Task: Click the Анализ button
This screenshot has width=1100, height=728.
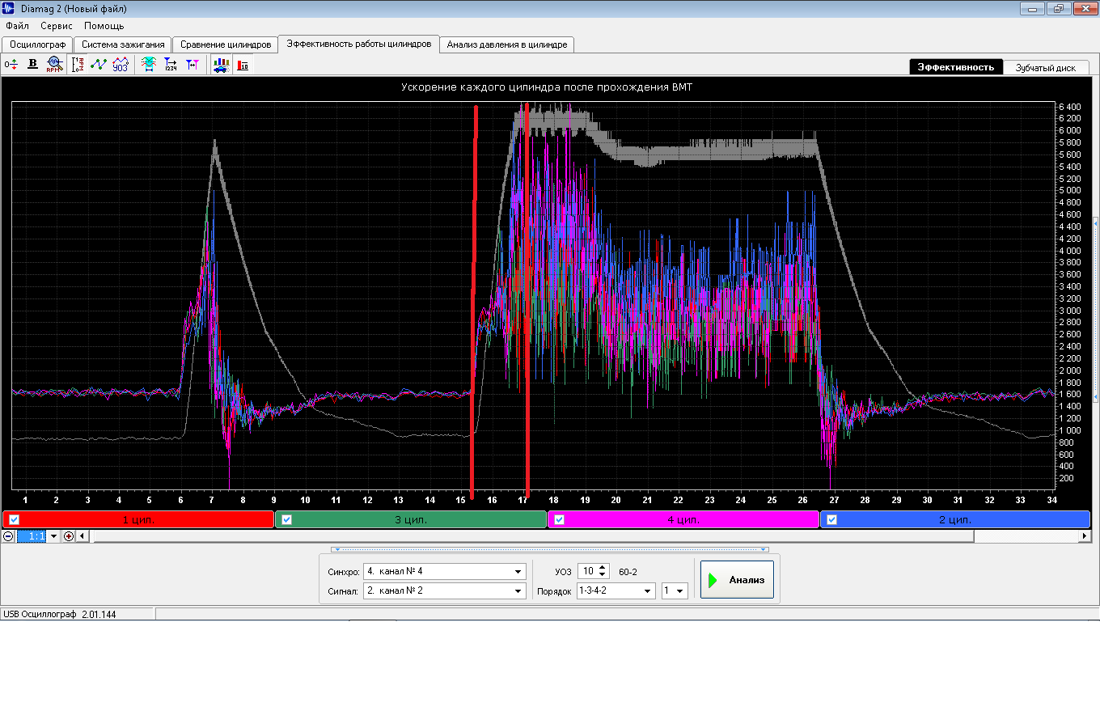Action: [x=737, y=580]
